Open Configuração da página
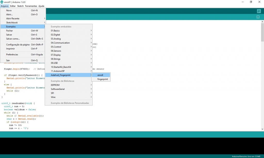Image resolution: width=264 pixels, height=158 pixels. (x=23, y=45)
